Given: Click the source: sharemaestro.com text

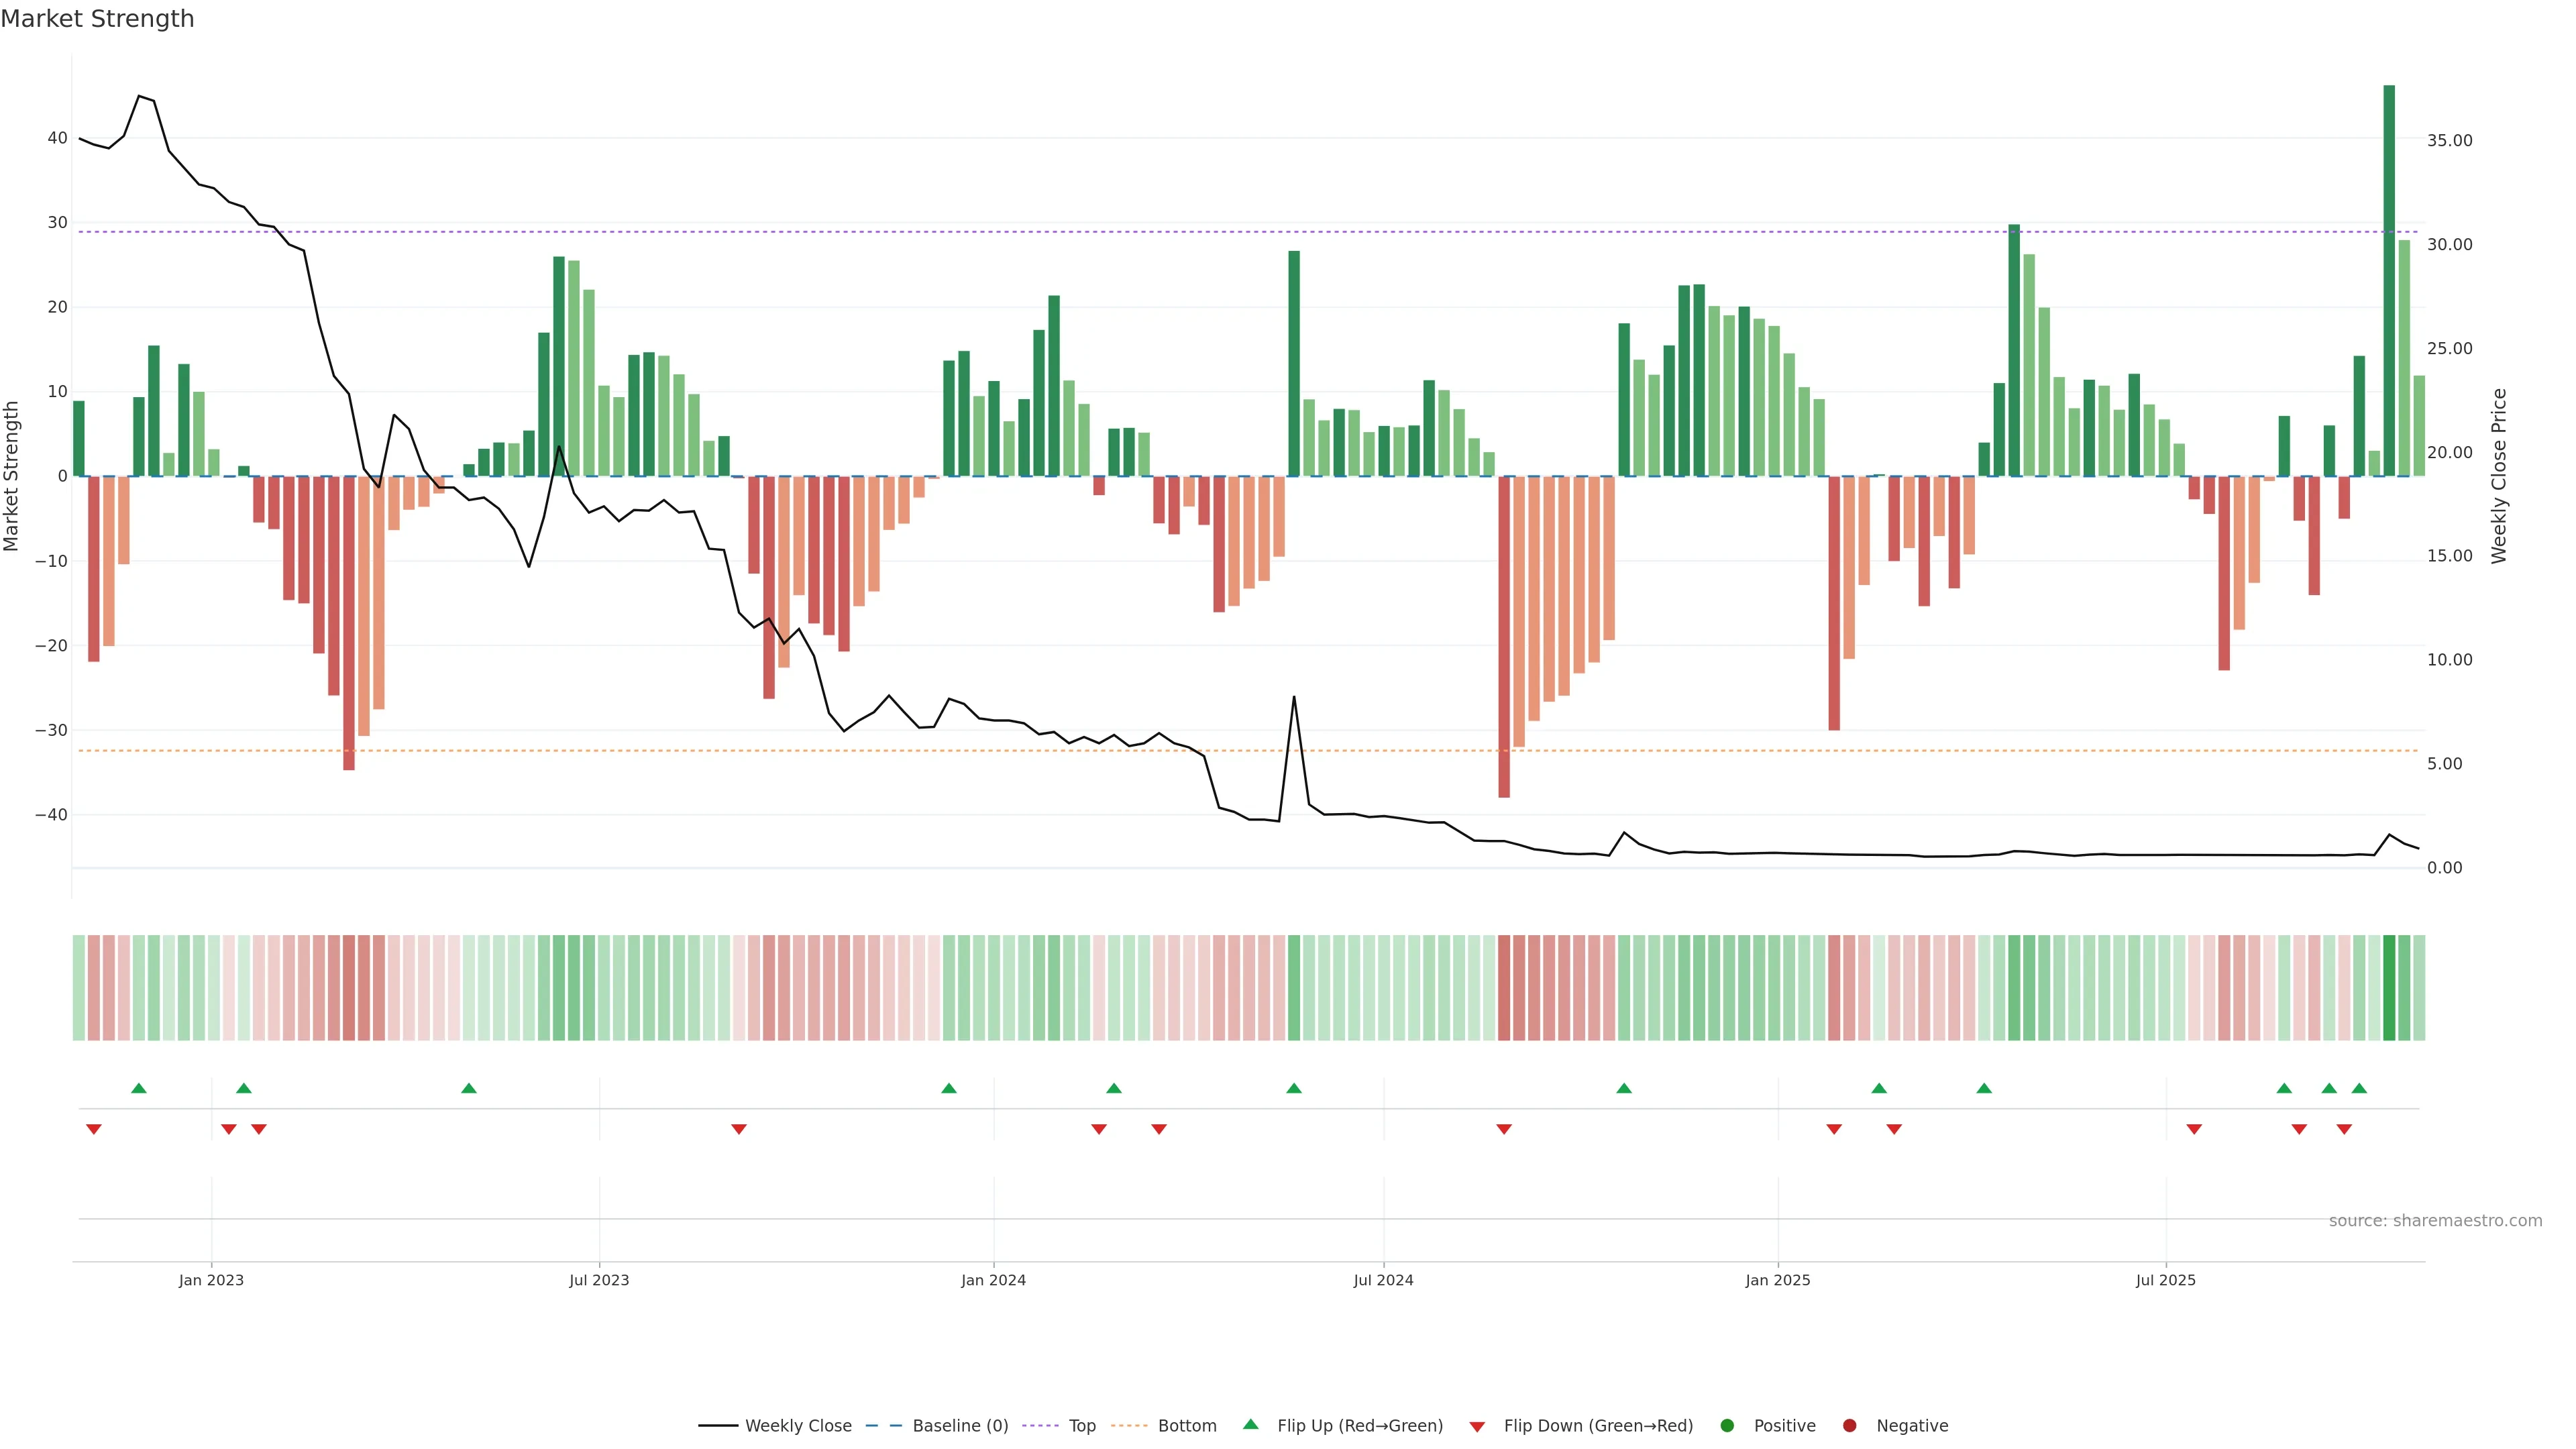Looking at the screenshot, I should coord(2435,1220).
